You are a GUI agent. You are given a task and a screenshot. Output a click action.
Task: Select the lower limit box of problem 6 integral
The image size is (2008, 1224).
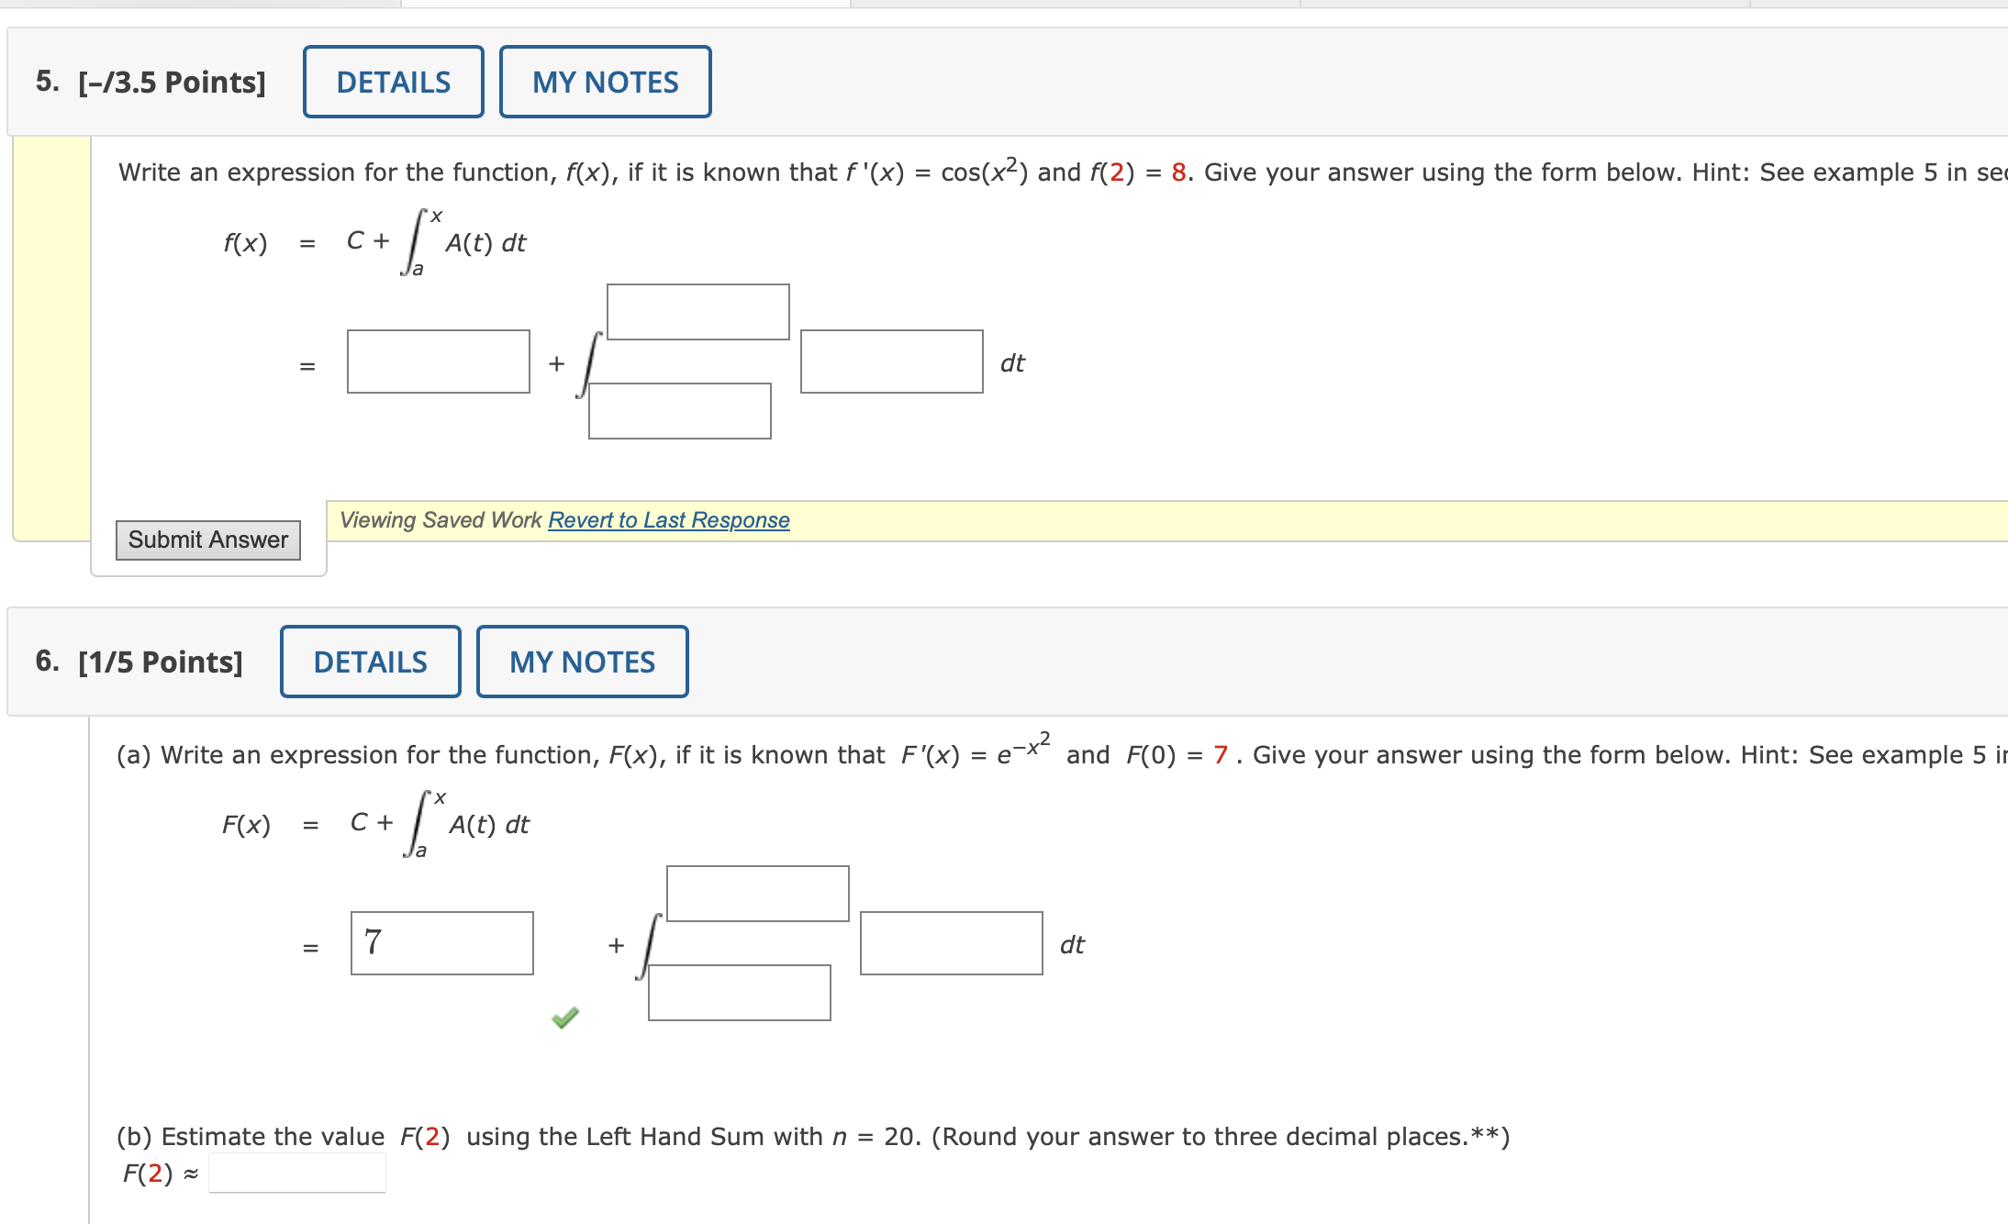[738, 991]
